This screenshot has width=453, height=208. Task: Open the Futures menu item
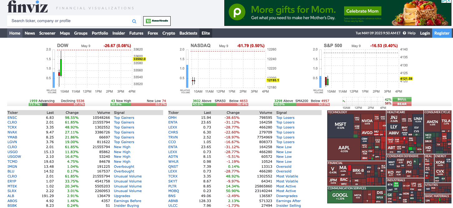pyautogui.click(x=136, y=33)
